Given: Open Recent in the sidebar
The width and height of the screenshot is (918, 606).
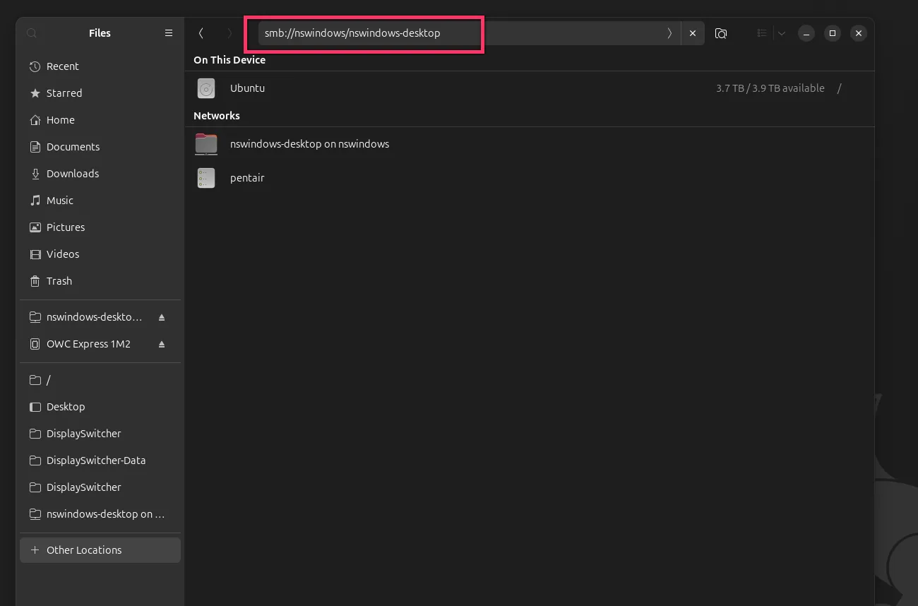Looking at the screenshot, I should [x=100, y=66].
